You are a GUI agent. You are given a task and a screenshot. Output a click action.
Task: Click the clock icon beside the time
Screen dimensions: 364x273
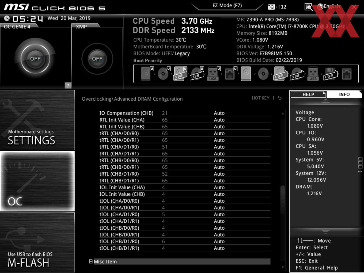(7, 18)
